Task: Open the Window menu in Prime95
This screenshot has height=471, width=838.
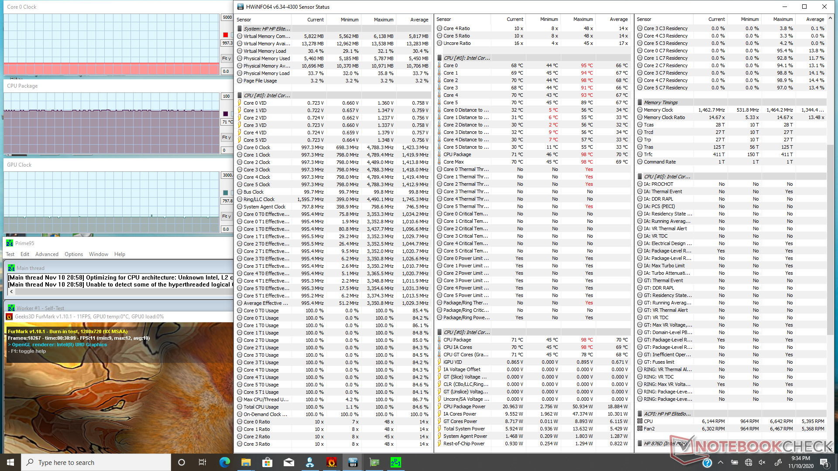Action: click(99, 254)
